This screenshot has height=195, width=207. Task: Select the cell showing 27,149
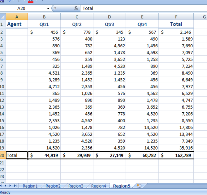point(109,155)
